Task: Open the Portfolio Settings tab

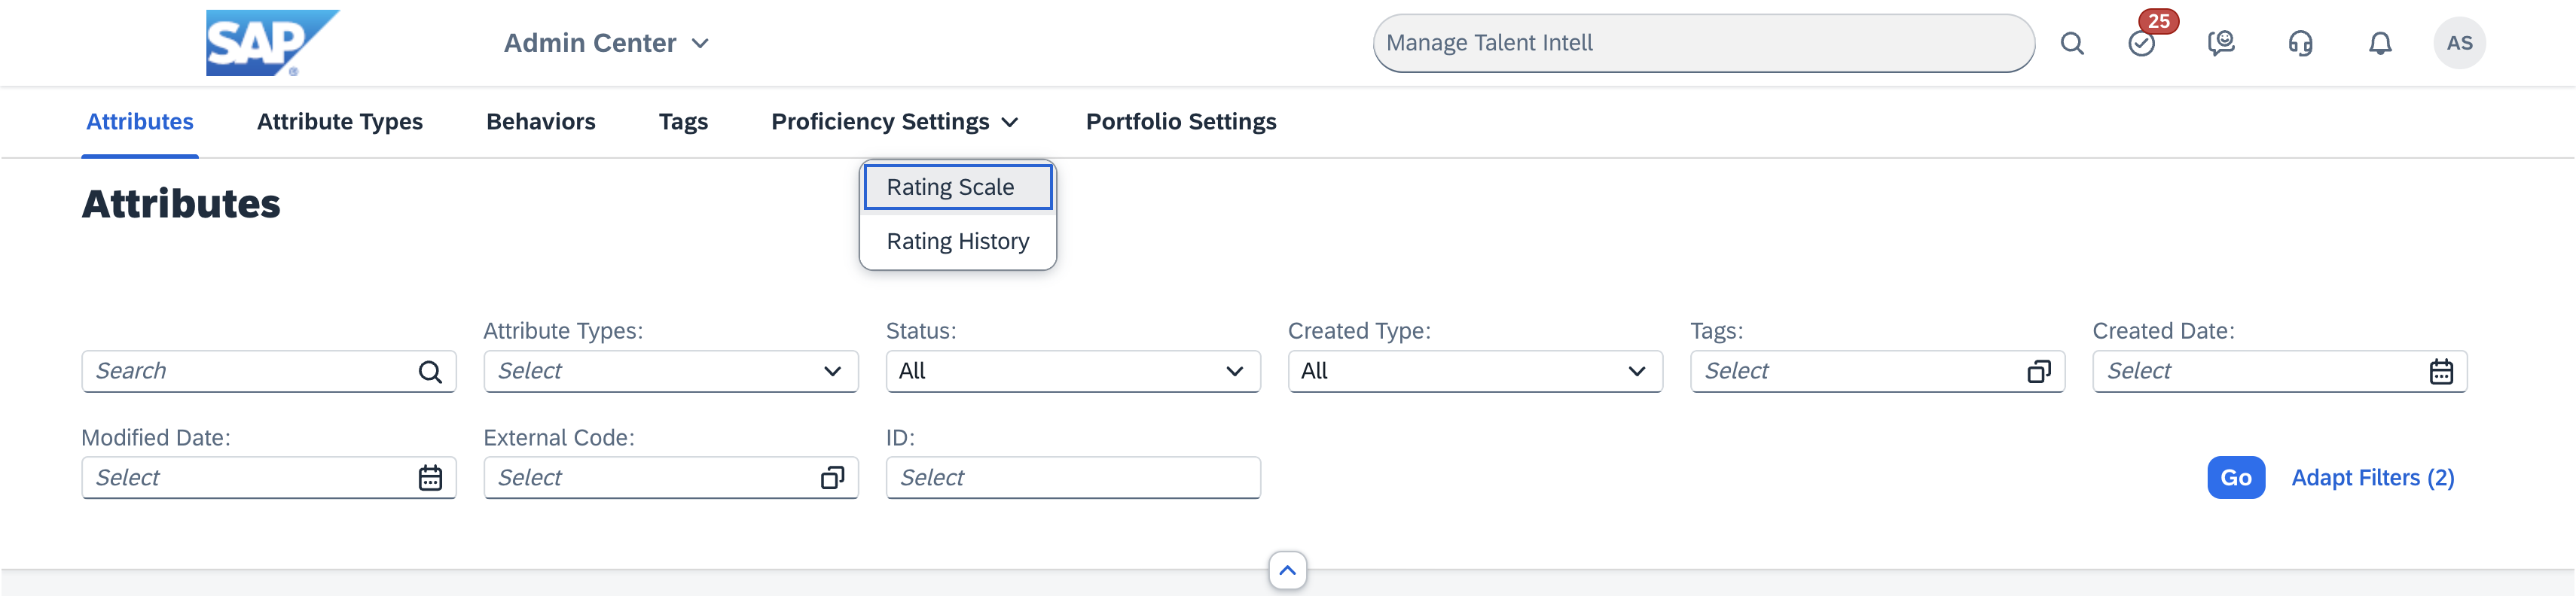Action: click(x=1181, y=121)
